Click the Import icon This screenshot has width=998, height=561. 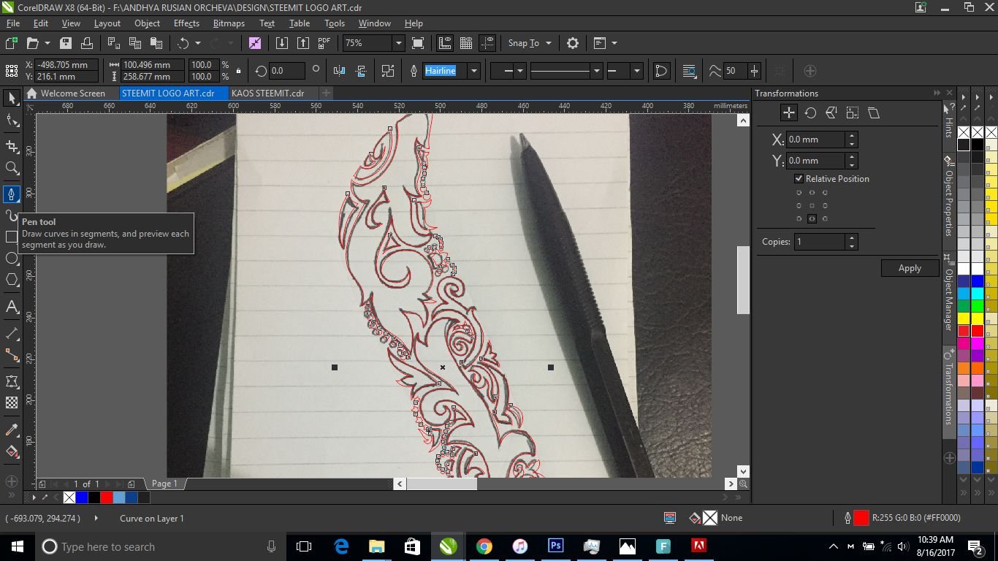point(282,43)
